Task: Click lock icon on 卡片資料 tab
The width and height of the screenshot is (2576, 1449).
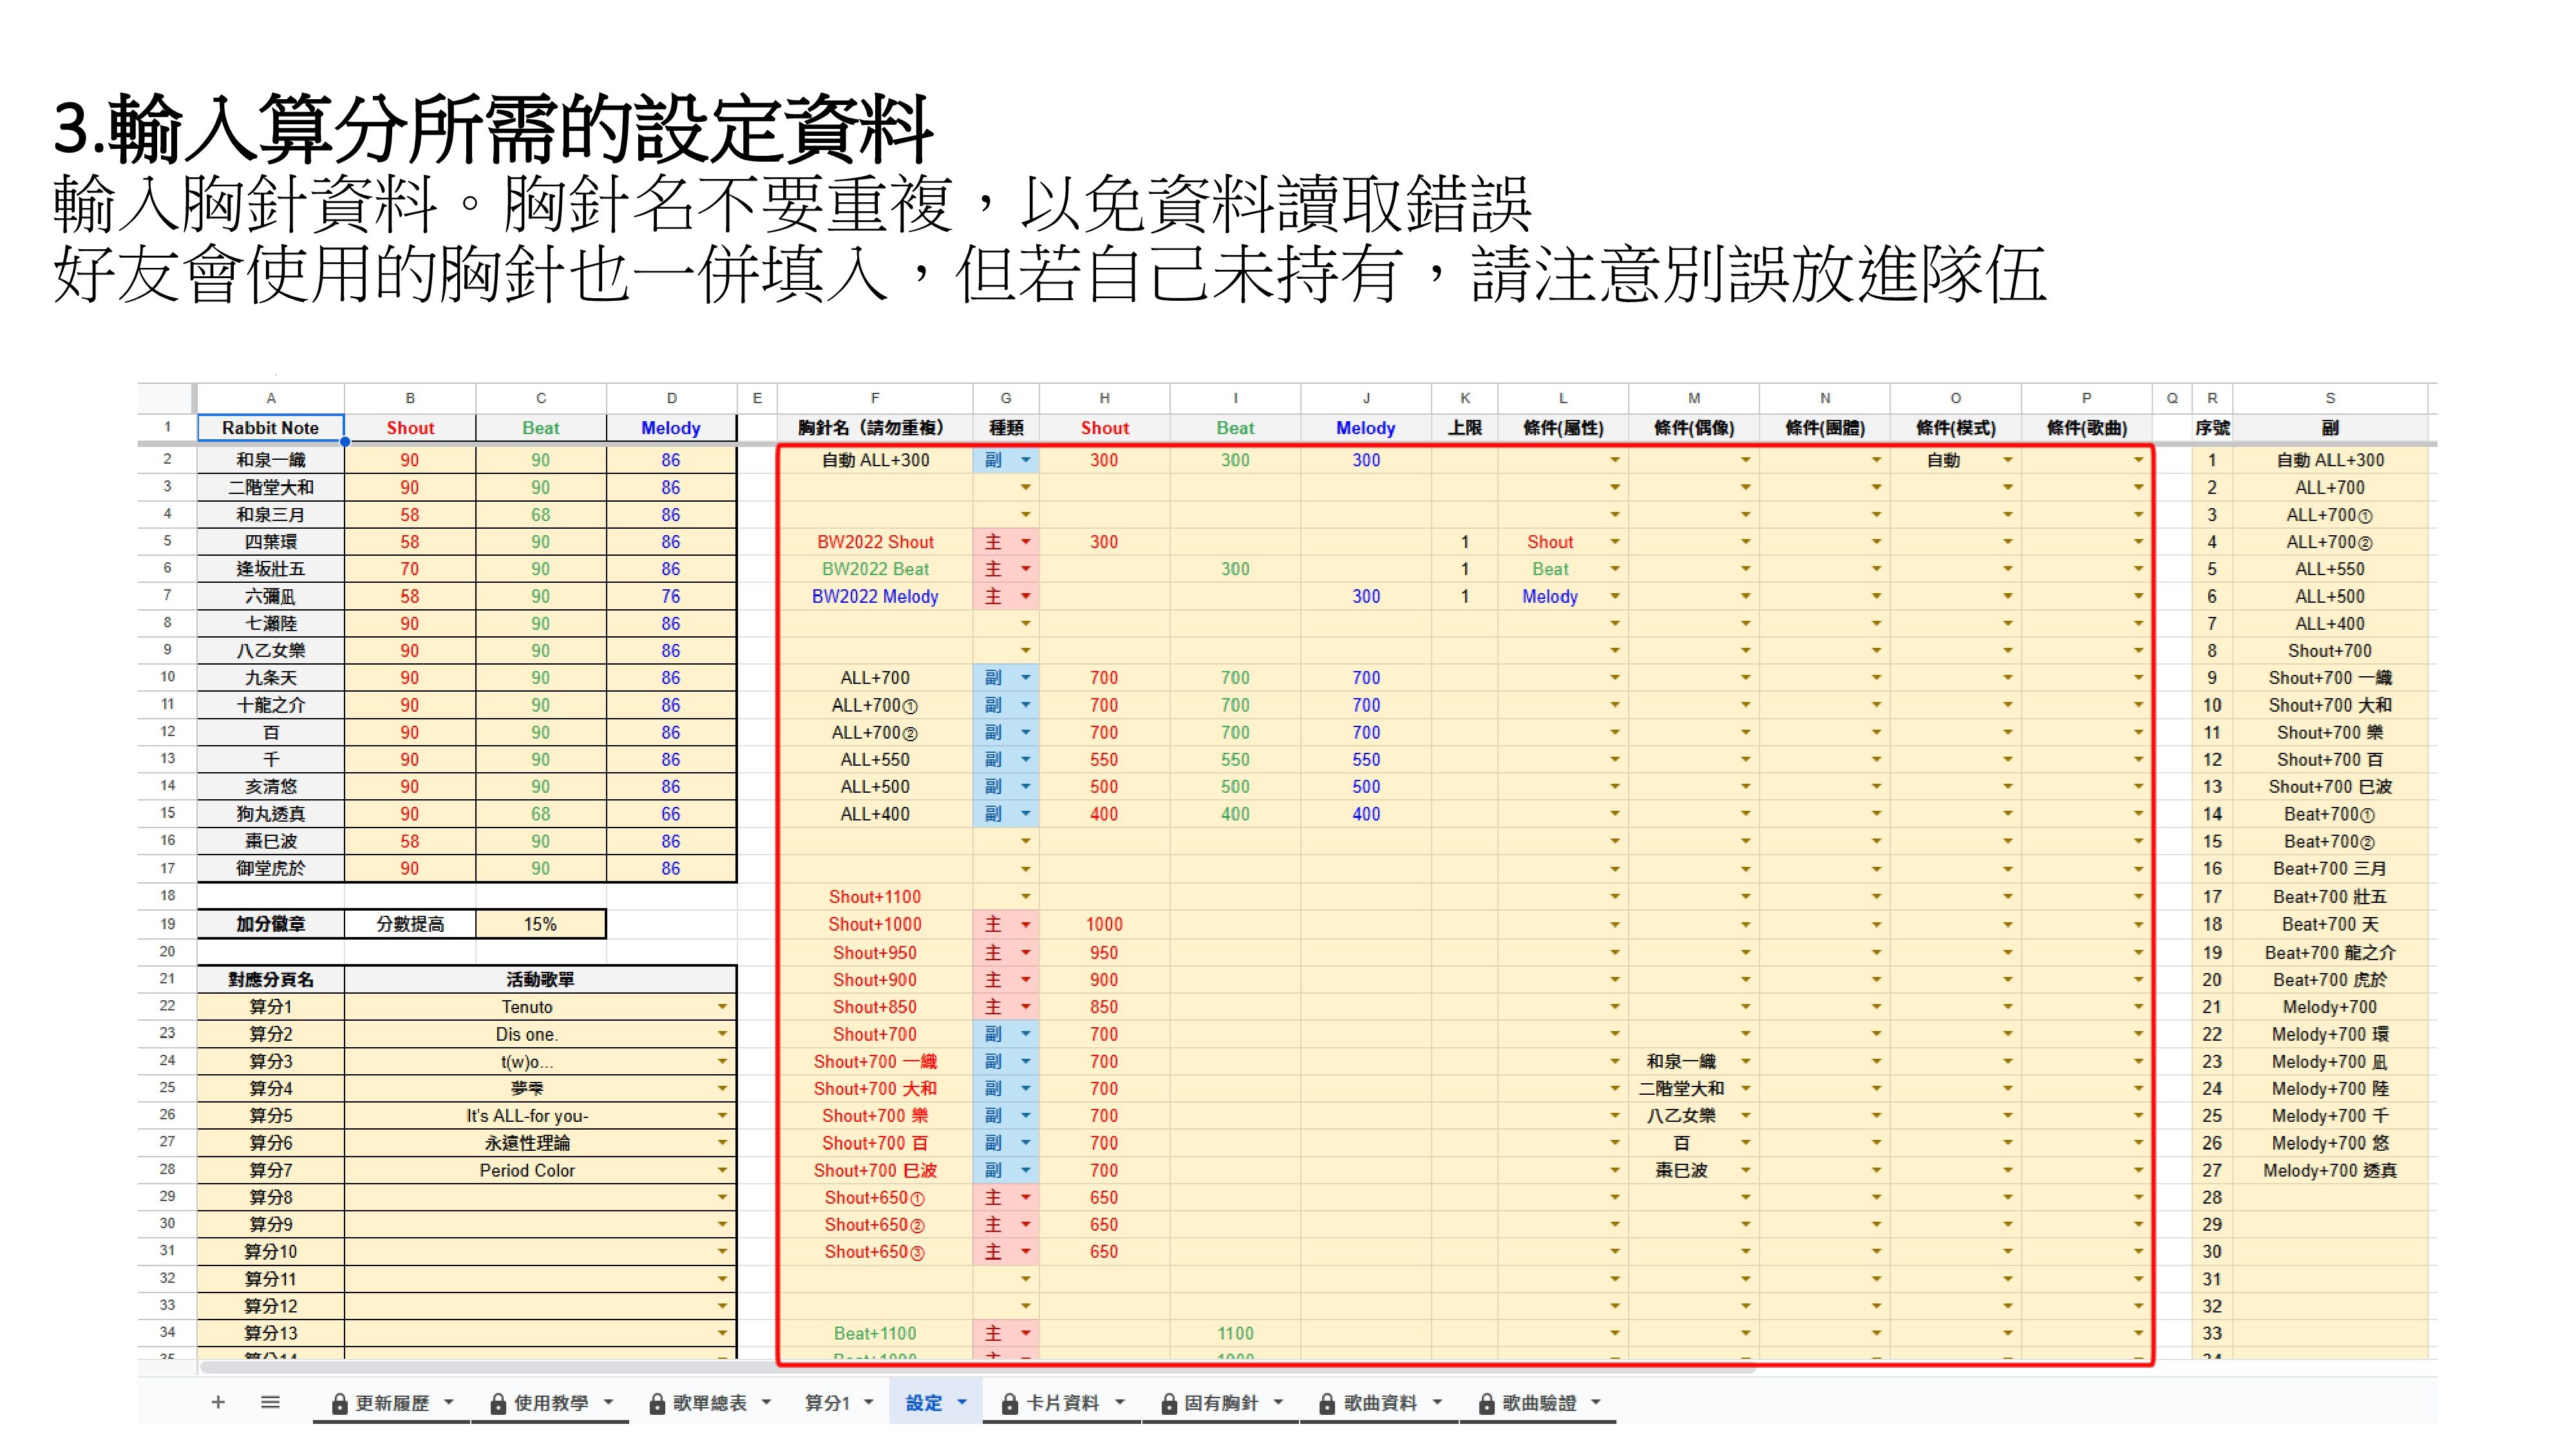Action: pyautogui.click(x=1010, y=1404)
